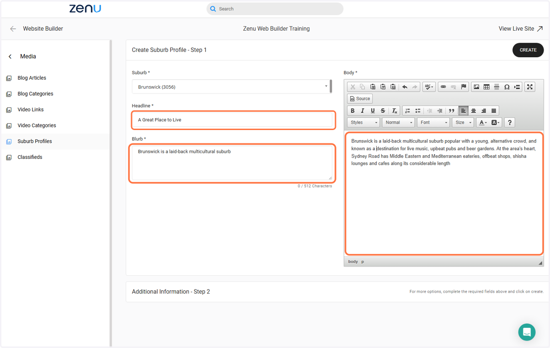This screenshot has height=348, width=550.
Task: Toggle italic formatting
Action: click(363, 111)
